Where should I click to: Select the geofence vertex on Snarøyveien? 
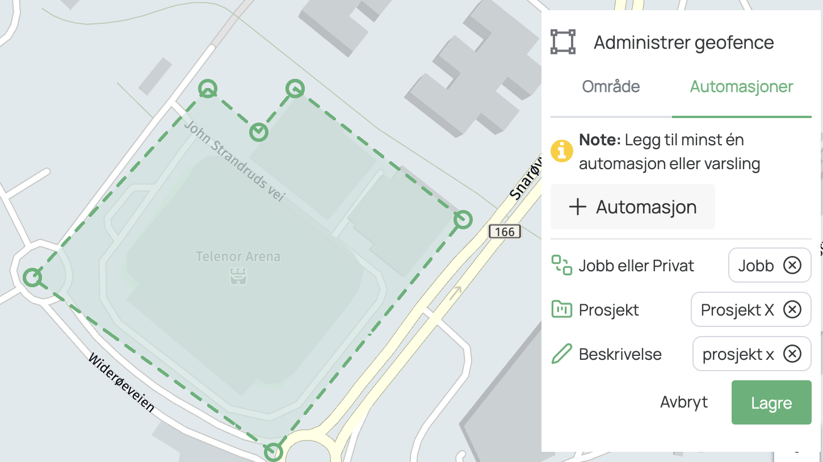[463, 219]
